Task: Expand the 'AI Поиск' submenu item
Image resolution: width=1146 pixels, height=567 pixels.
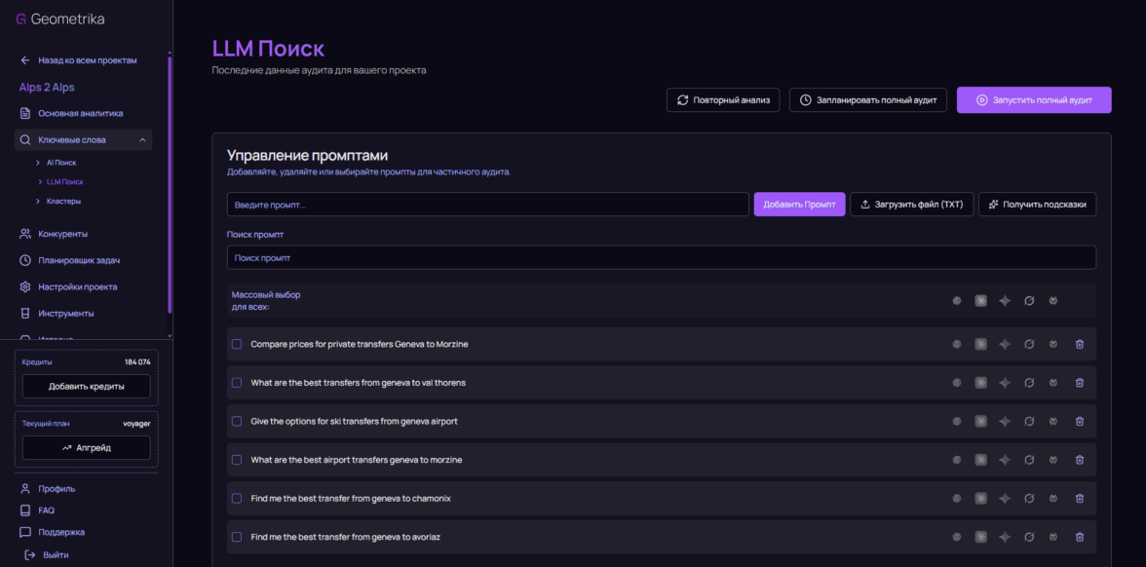Action: [60, 163]
